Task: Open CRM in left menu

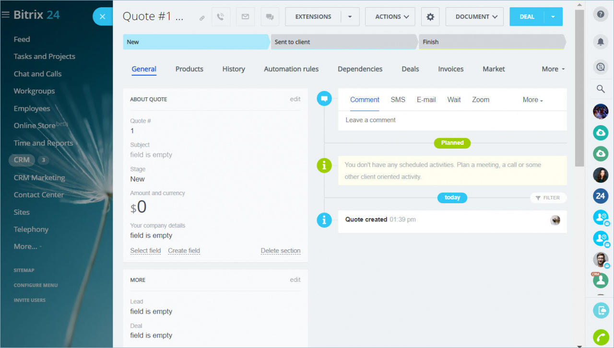Action: [x=22, y=160]
